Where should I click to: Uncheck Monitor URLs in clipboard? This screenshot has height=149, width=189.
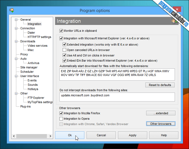pyautogui.click(x=61, y=31)
